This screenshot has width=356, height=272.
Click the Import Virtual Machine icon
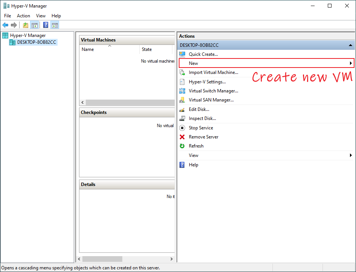tap(182, 72)
